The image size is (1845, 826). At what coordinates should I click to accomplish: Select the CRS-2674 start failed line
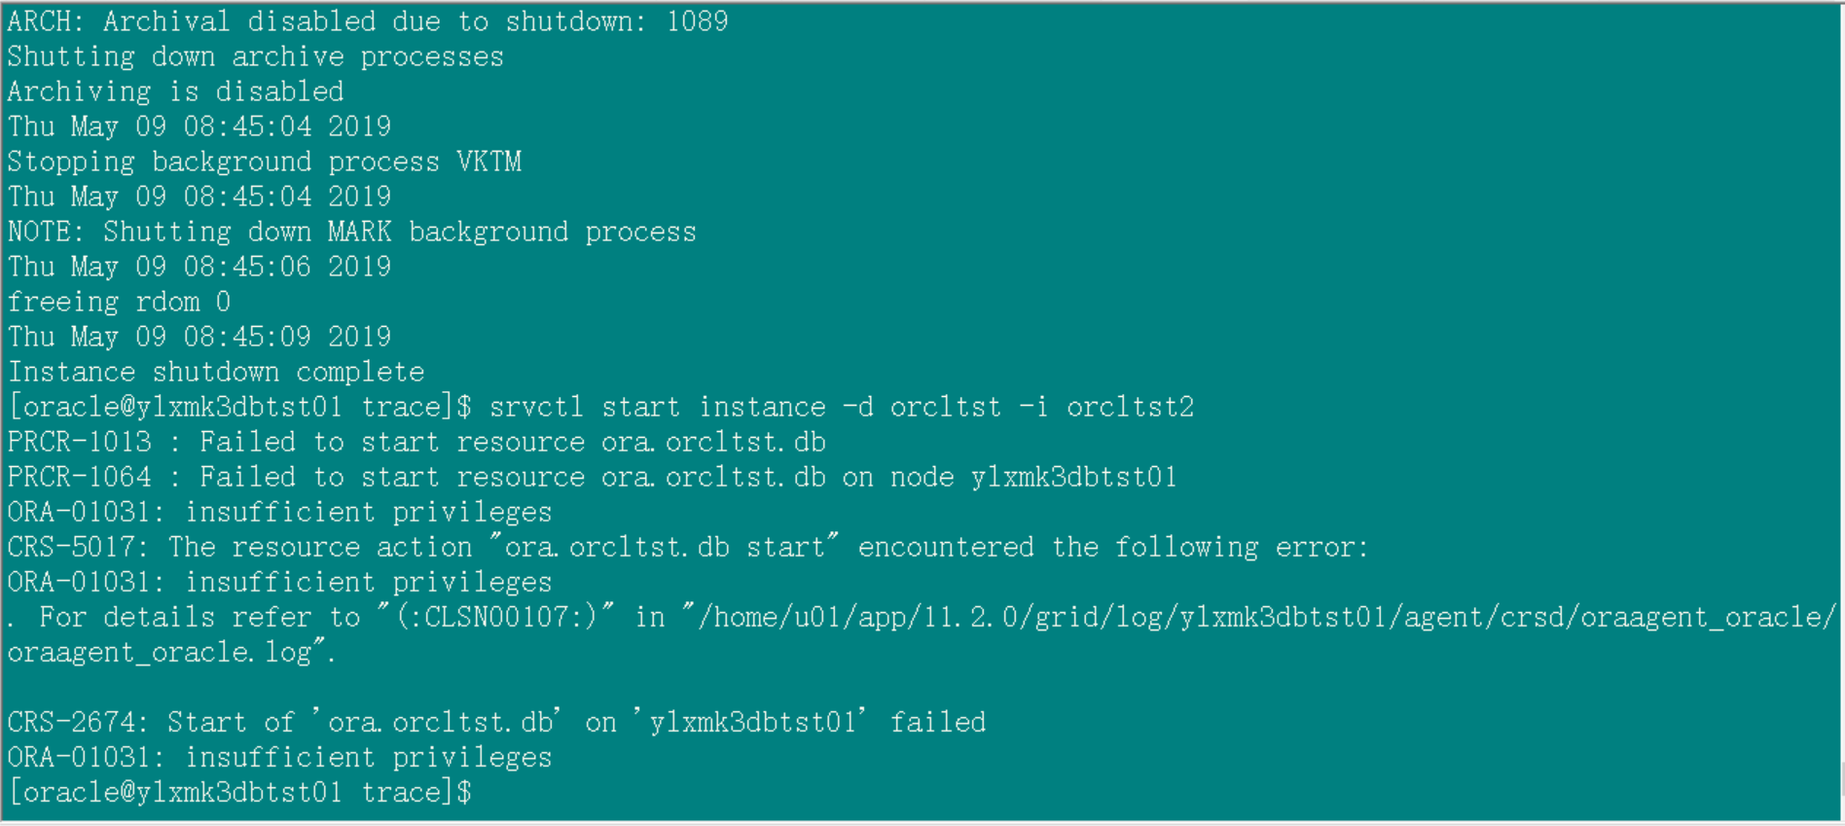coord(496,722)
